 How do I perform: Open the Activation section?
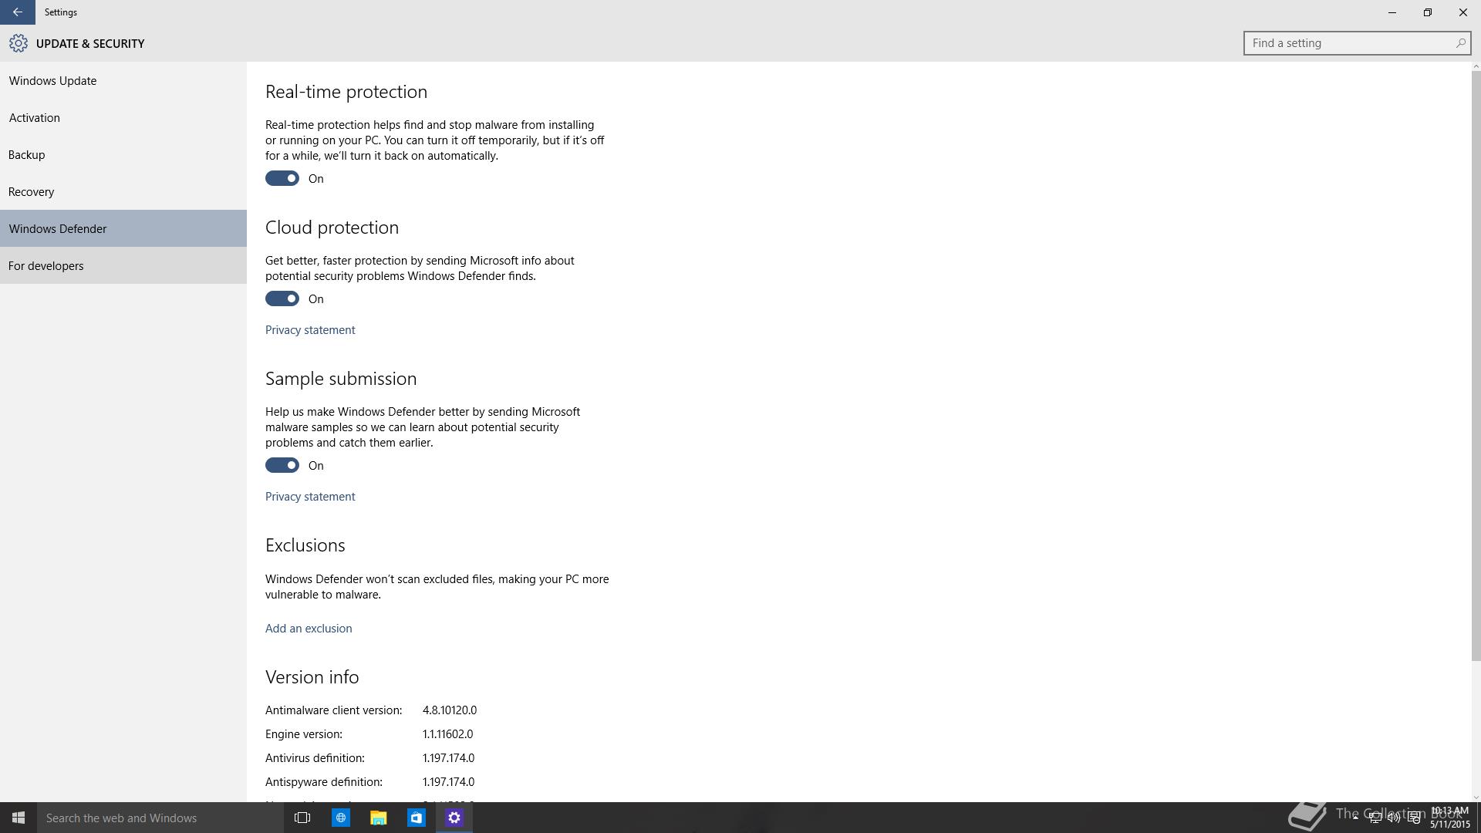(123, 117)
